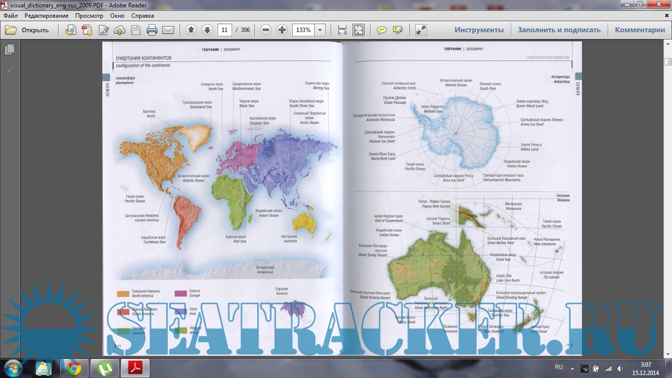
Task: Open the Файл menu
Action: point(10,16)
